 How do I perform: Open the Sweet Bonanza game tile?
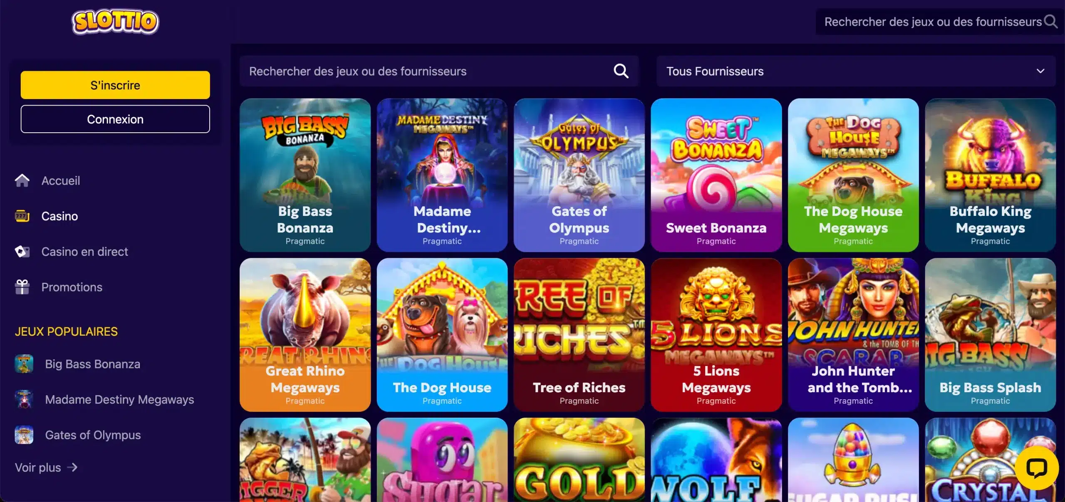[x=716, y=175]
